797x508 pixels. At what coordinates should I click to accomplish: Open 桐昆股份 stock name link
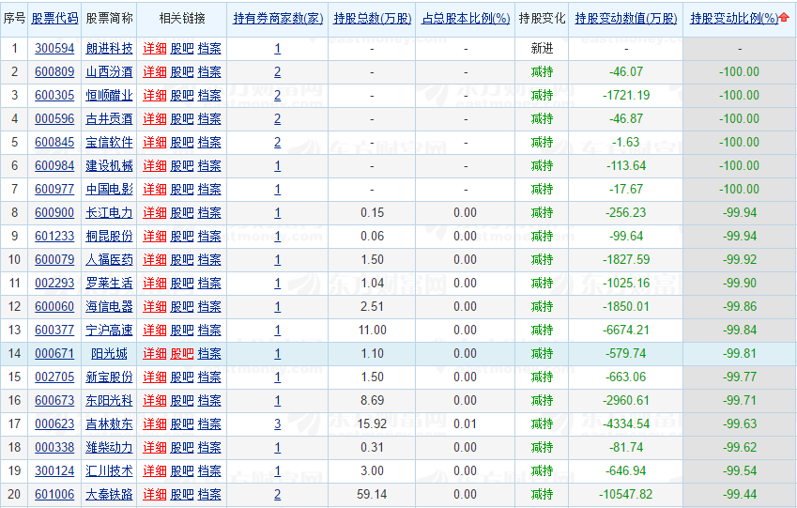[x=109, y=236]
